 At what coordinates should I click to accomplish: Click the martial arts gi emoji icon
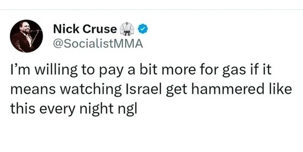tap(127, 29)
